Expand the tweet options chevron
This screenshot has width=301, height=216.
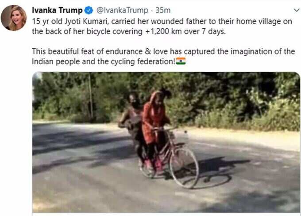point(297,10)
